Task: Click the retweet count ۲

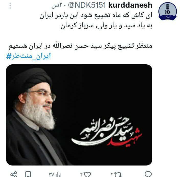Action: (x=112, y=175)
